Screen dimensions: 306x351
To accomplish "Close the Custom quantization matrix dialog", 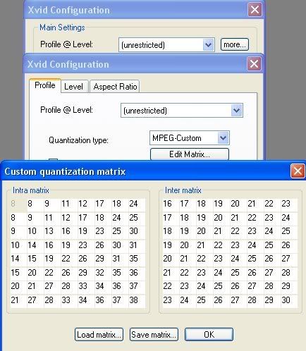I will pos(298,171).
